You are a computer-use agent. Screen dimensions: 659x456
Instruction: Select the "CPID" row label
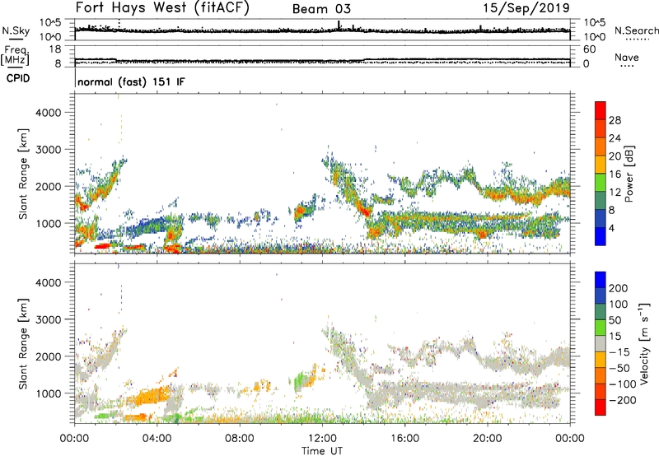point(18,78)
